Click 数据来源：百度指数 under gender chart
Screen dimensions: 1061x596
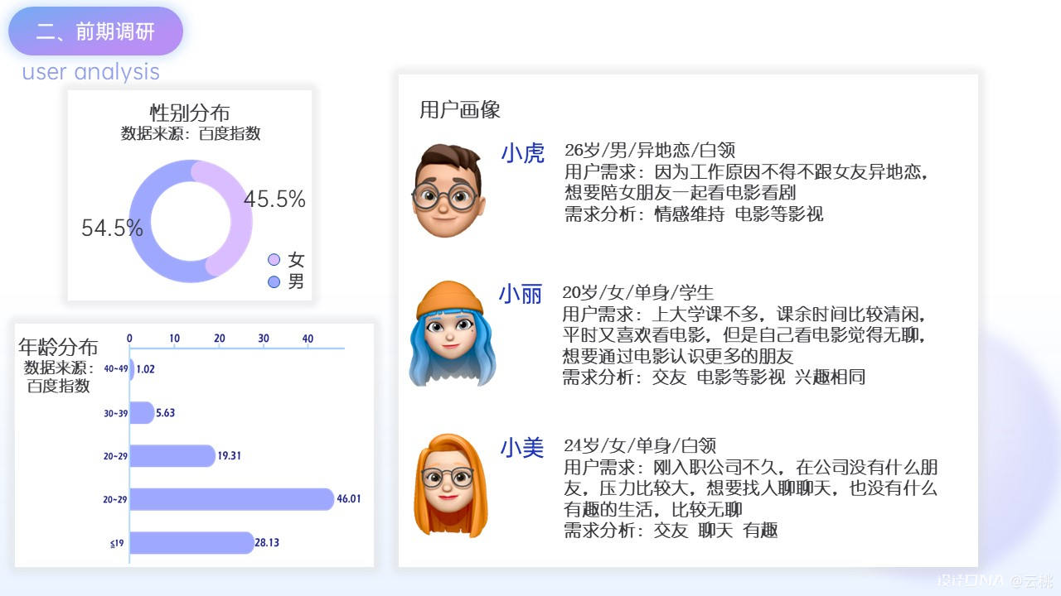pos(191,133)
